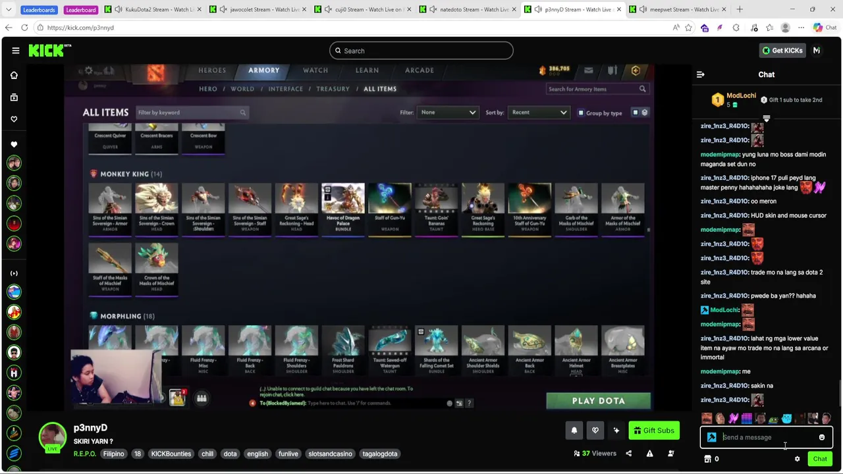Open the chat shop icon showing 0
The image size is (843, 474).
pos(711,459)
